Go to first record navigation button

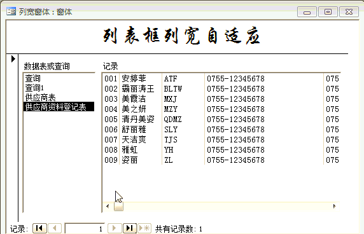tap(39, 228)
